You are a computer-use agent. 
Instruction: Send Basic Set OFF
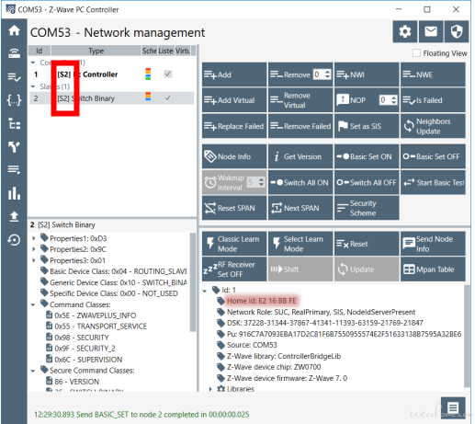pos(433,156)
